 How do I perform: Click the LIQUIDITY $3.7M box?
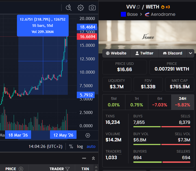click(117, 84)
